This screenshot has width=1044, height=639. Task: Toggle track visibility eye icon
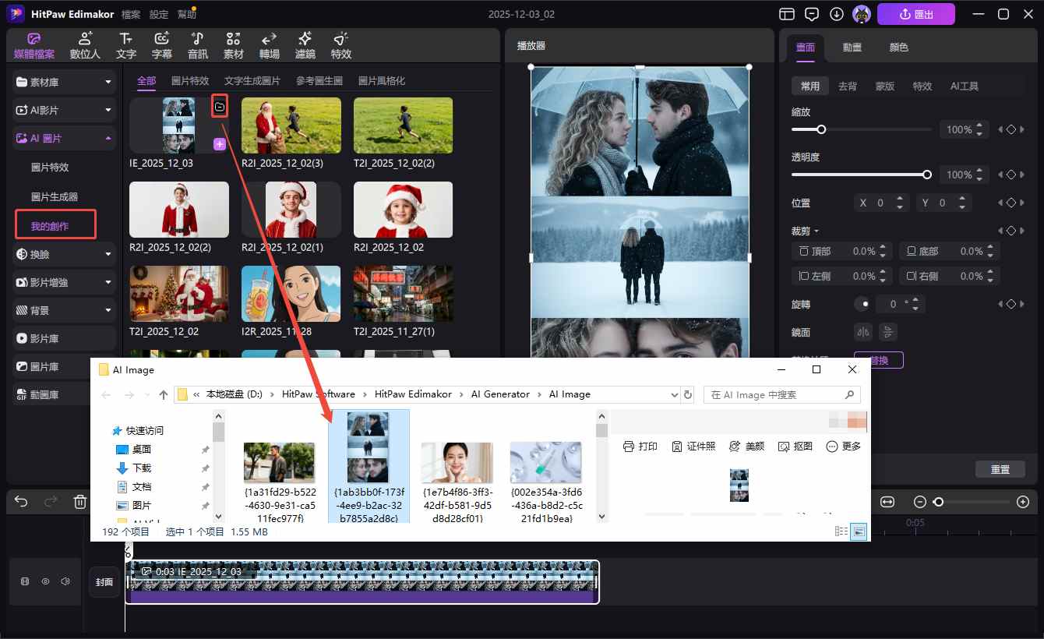point(45,581)
